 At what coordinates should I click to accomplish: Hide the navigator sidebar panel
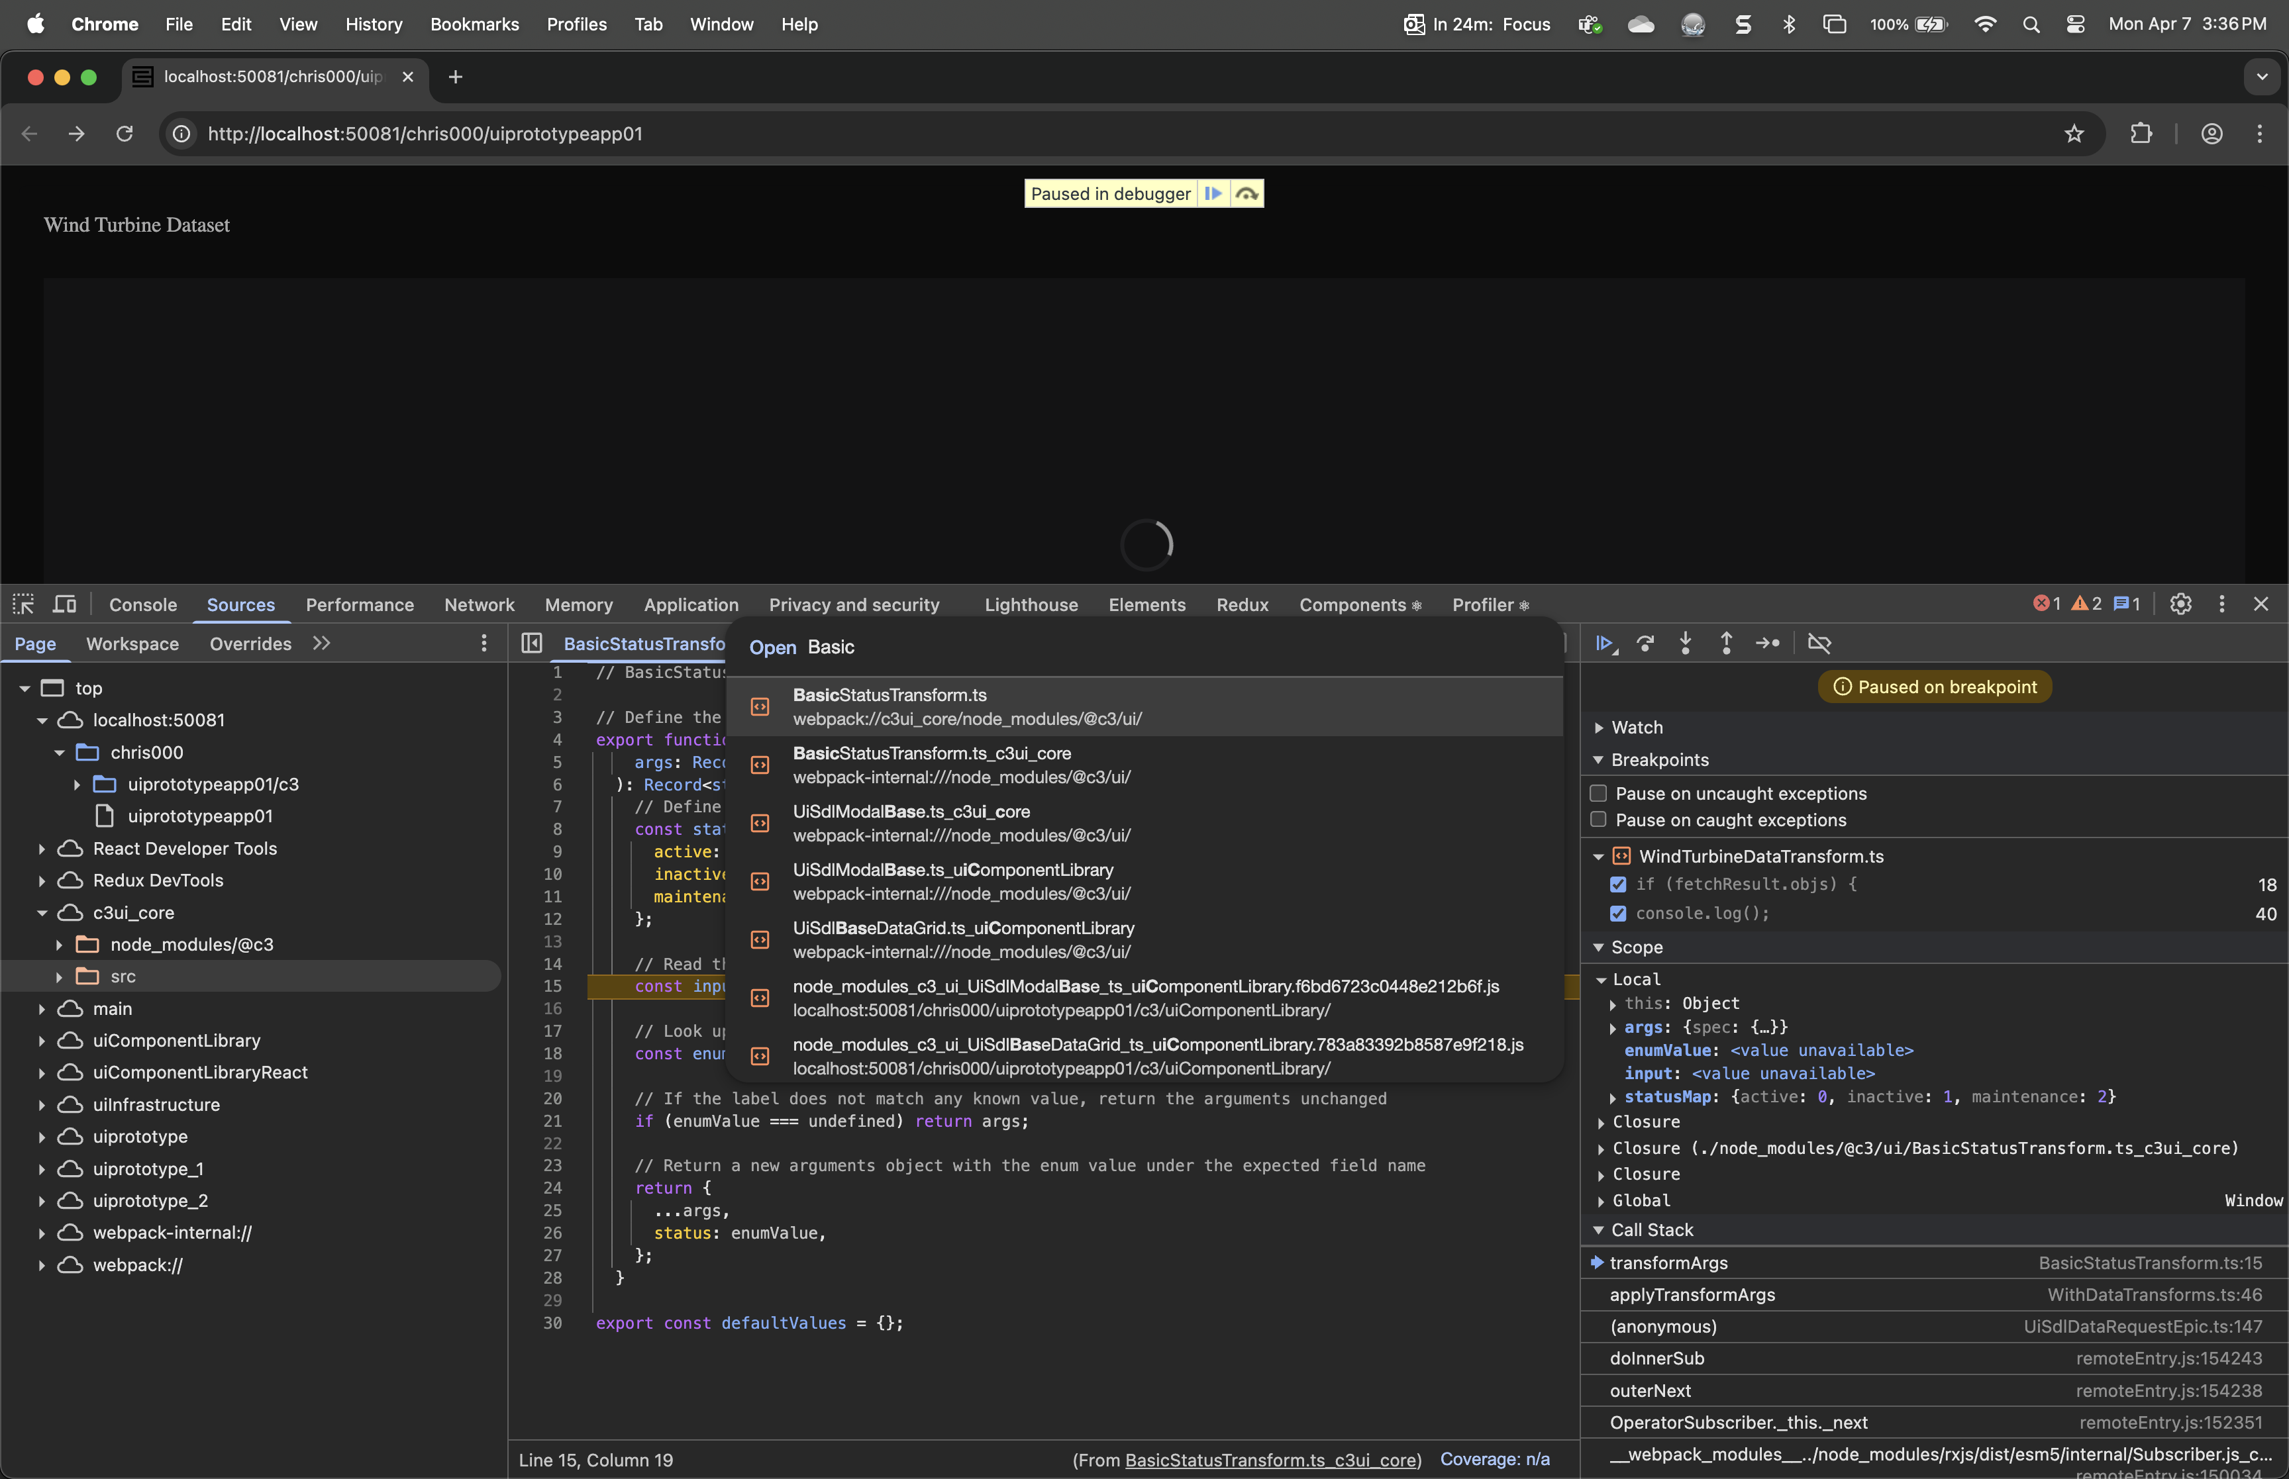pyautogui.click(x=531, y=644)
